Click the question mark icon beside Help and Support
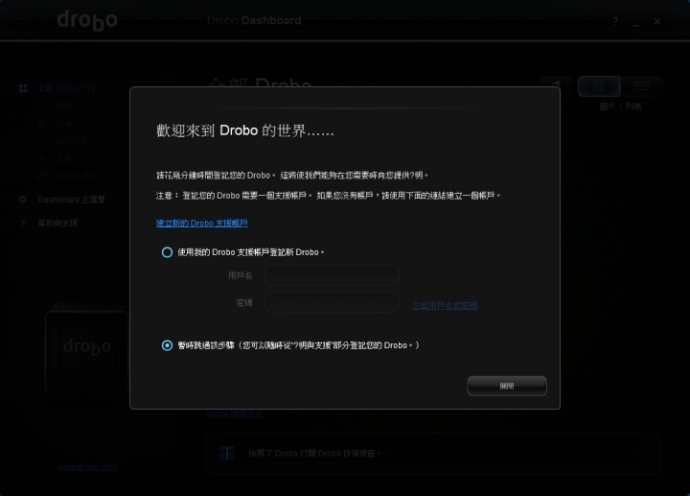This screenshot has width=690, height=496. point(23,223)
